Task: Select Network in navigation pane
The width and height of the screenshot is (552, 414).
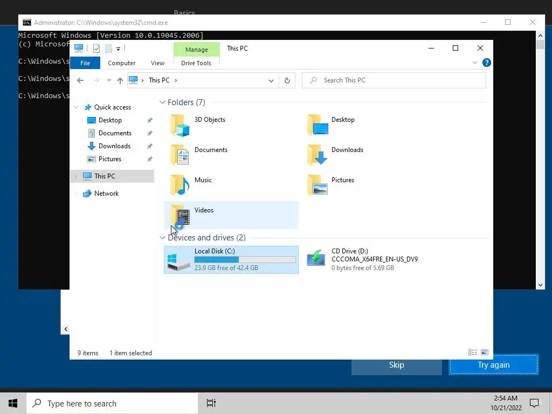Action: (x=106, y=194)
